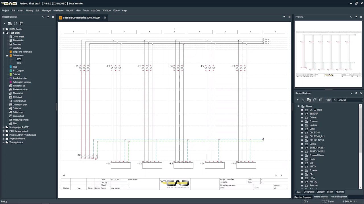Expand the RITTAL library folder
Screen dimensions: 364x204
pos(302,182)
